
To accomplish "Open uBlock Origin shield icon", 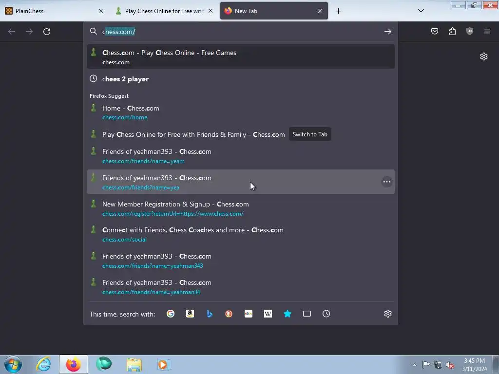I will coord(470,31).
